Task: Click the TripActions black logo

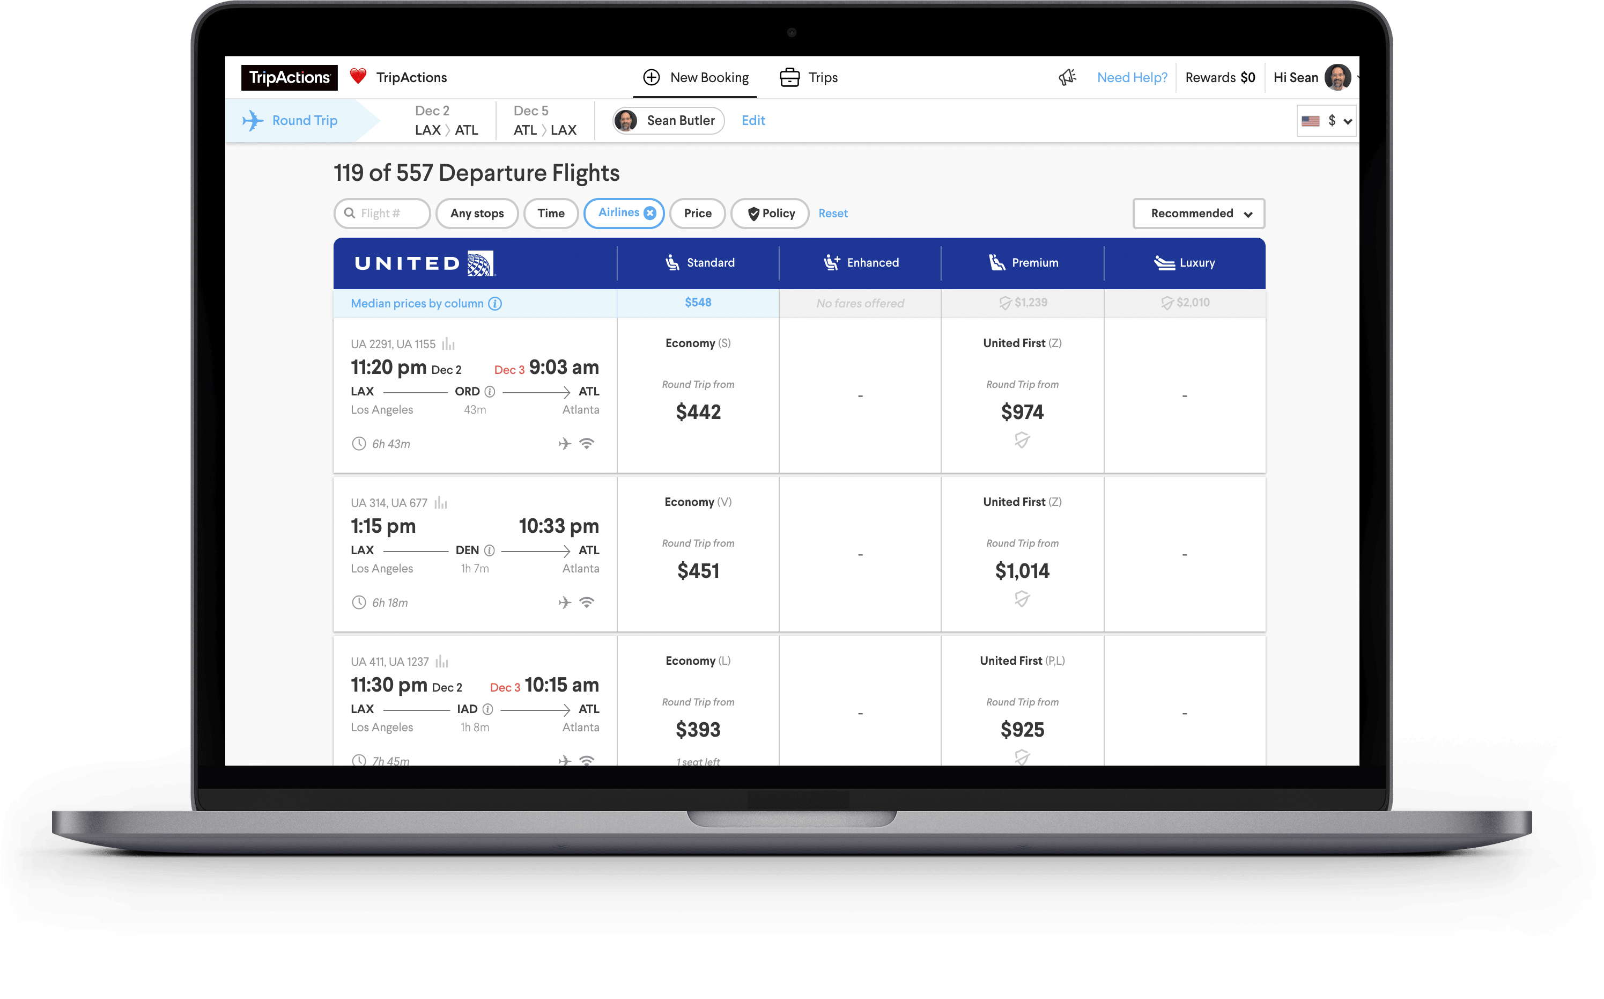Action: (289, 77)
